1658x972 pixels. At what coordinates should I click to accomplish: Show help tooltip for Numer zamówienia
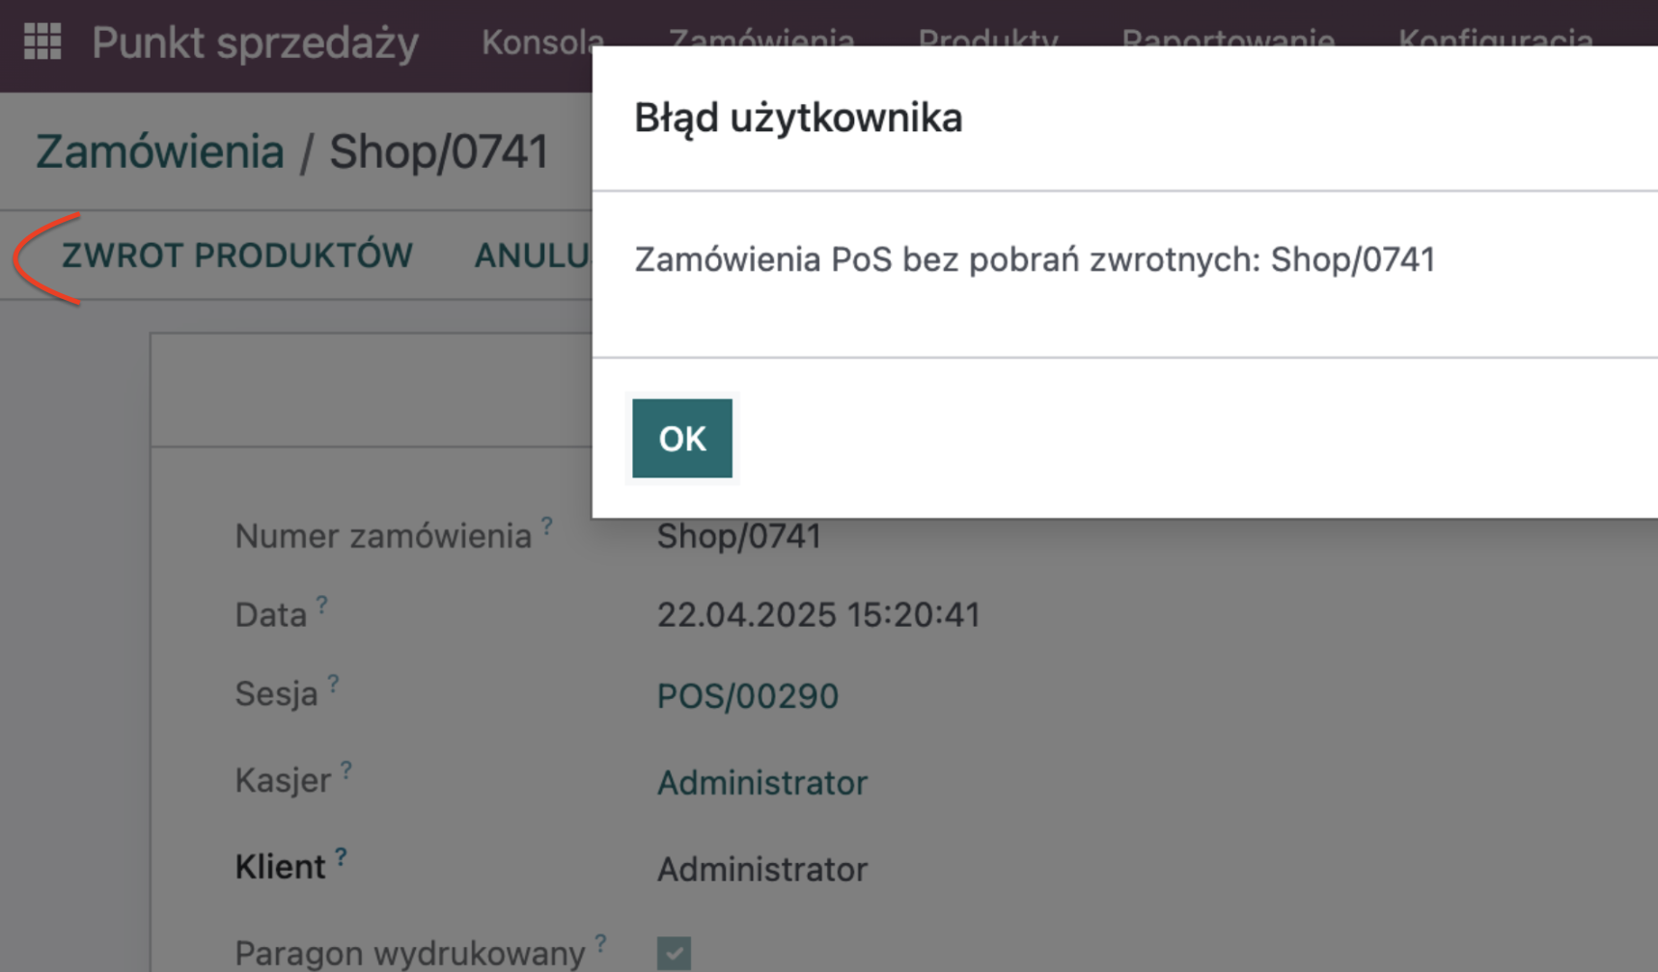coord(547,526)
